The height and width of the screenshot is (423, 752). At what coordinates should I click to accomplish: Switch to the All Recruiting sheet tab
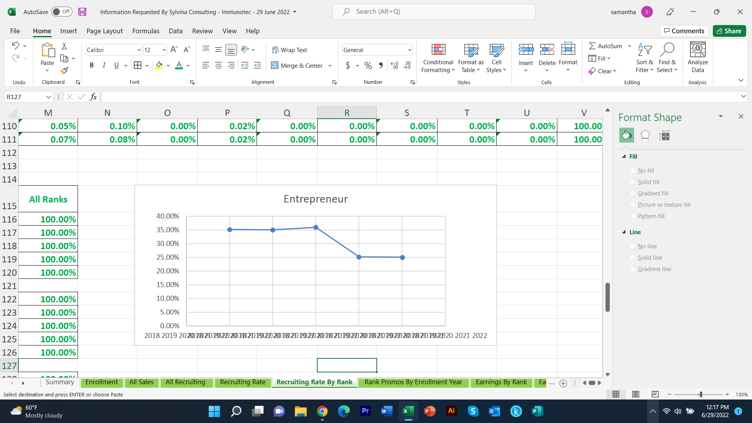tap(185, 382)
